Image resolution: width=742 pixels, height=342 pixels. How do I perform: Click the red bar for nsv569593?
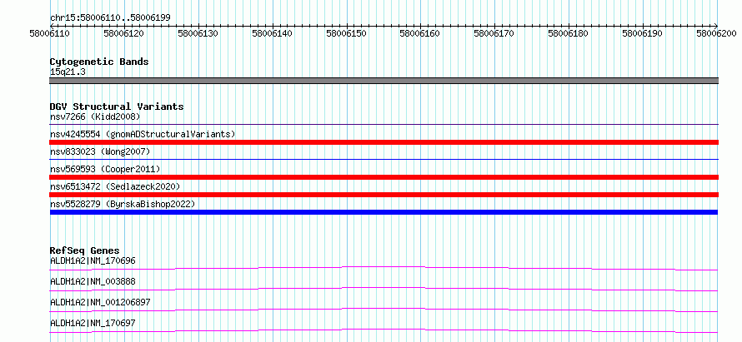tap(384, 177)
